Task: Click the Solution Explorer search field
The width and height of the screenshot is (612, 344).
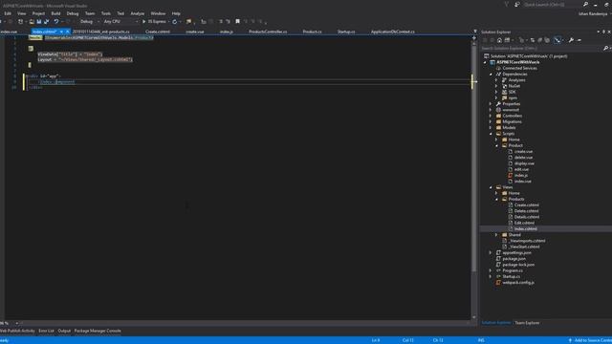Action: pos(542,49)
